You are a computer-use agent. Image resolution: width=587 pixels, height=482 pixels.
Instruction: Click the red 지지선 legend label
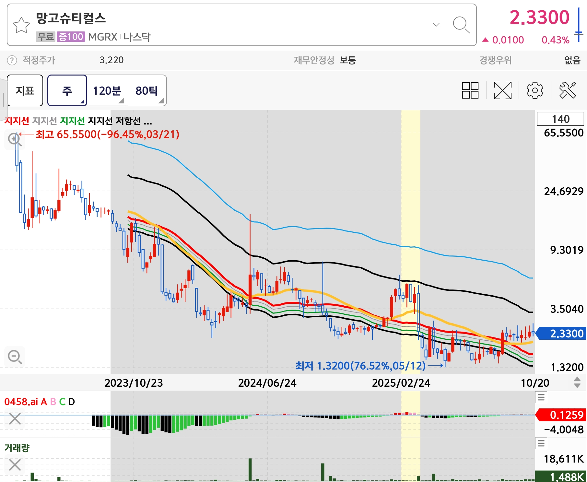[x=17, y=121]
